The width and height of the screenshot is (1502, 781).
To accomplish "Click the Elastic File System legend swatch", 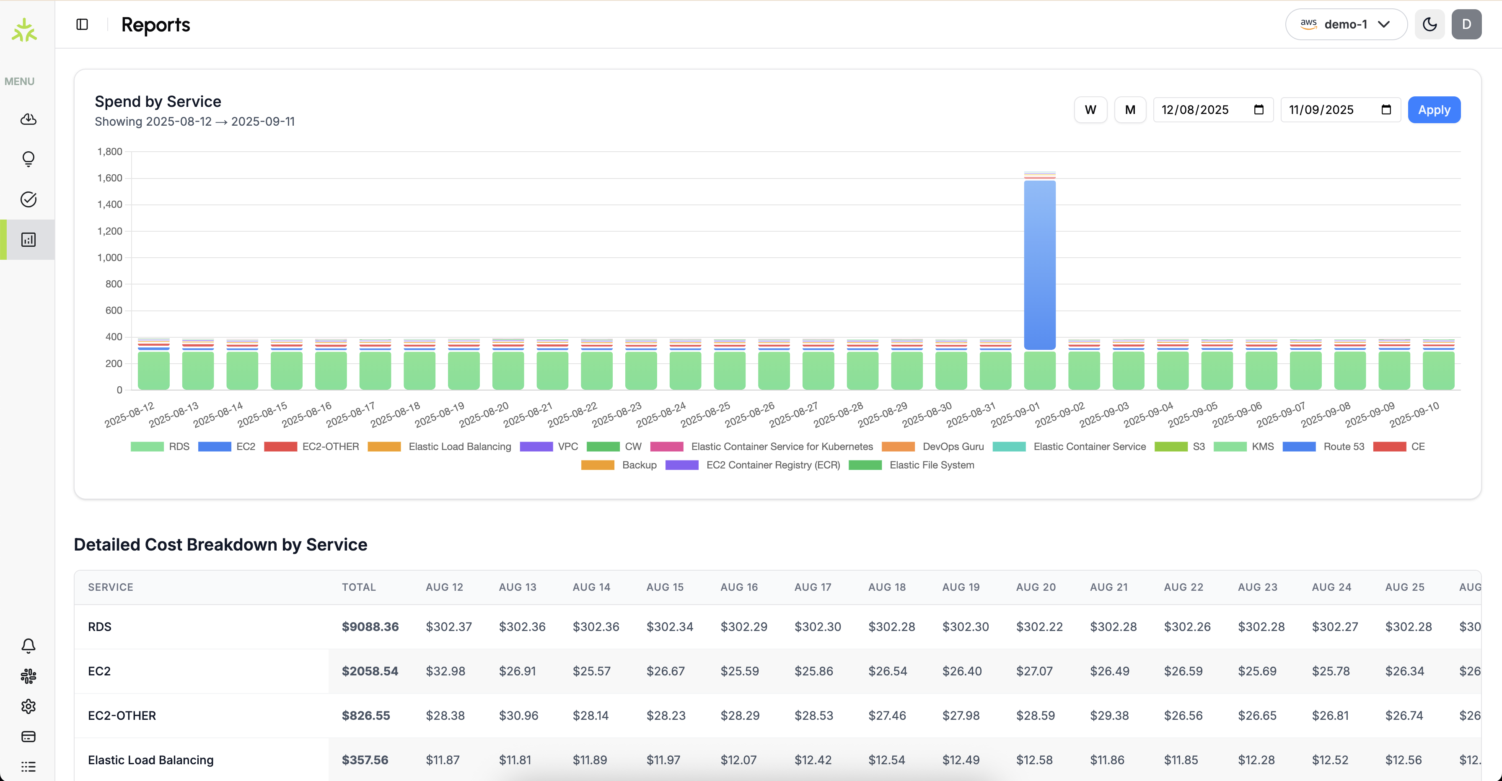I will pyautogui.click(x=865, y=465).
